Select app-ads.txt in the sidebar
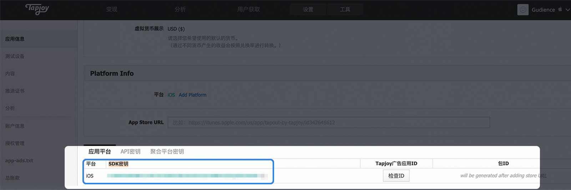The height and width of the screenshot is (190, 571). click(19, 160)
